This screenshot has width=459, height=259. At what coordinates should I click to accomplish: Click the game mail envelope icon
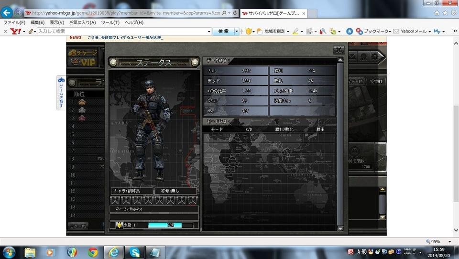[x=352, y=56]
